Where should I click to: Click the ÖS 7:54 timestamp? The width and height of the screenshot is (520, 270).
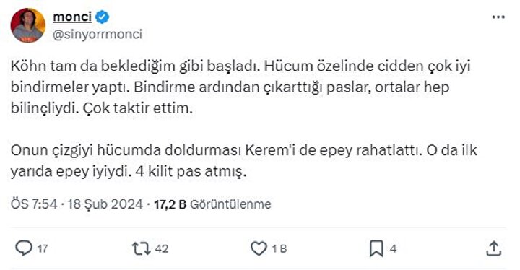point(34,204)
